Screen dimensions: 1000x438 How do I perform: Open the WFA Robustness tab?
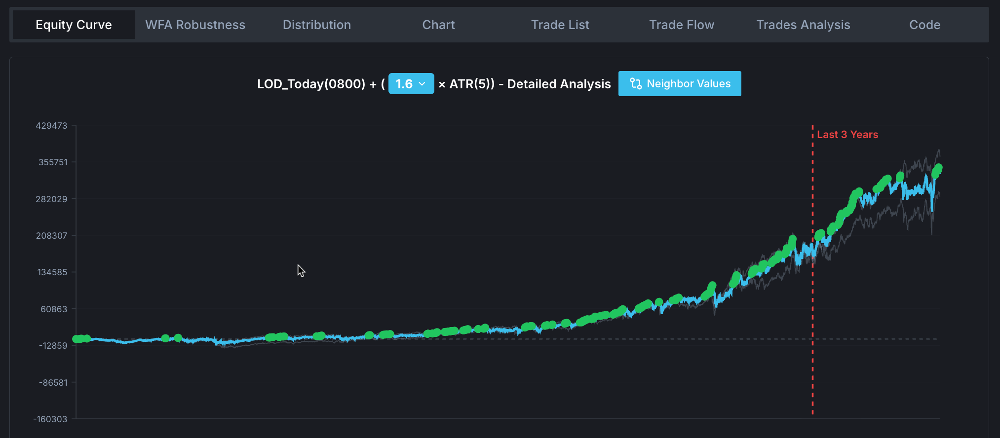coord(195,25)
